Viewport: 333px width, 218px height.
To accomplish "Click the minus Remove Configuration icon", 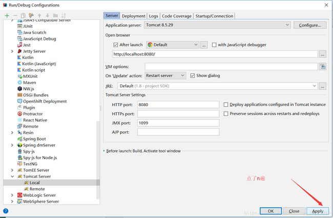I will click(x=15, y=15).
